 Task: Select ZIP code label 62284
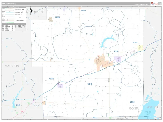click(x=116, y=51)
